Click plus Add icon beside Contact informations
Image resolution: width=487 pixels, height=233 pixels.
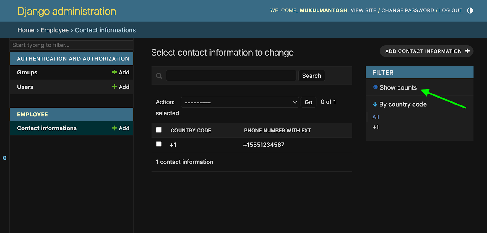[114, 128]
